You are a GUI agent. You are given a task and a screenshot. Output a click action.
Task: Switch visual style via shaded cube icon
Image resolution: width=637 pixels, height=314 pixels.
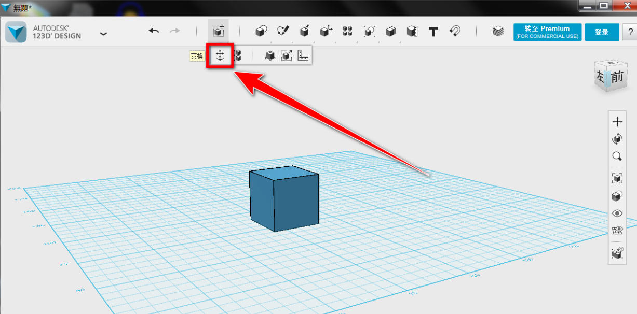coord(617,196)
